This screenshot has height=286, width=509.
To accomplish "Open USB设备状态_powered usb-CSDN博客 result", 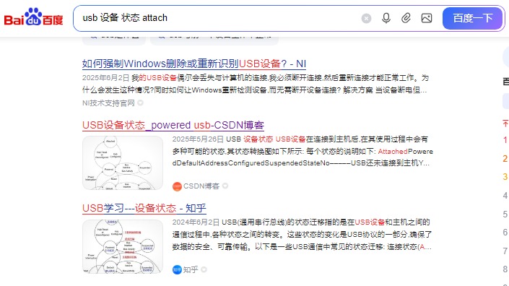I will pyautogui.click(x=173, y=125).
